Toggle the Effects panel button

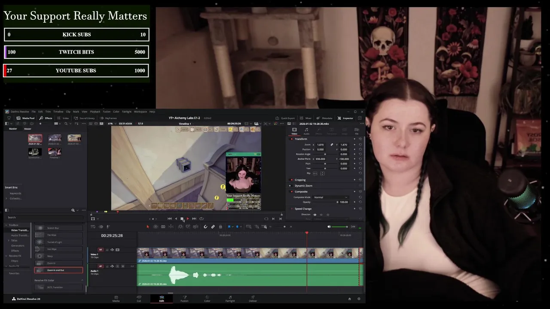[46, 118]
